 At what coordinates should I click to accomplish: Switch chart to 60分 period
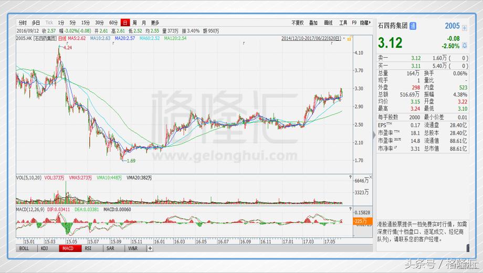113,23
